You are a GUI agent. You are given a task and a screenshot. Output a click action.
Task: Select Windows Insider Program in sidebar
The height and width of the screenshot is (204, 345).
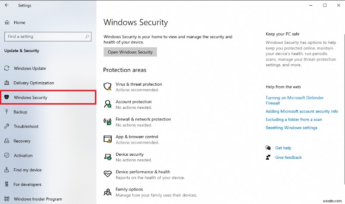[38, 199]
